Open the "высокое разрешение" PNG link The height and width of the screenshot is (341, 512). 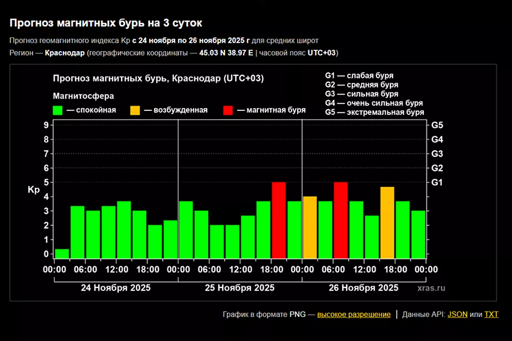coord(353,315)
